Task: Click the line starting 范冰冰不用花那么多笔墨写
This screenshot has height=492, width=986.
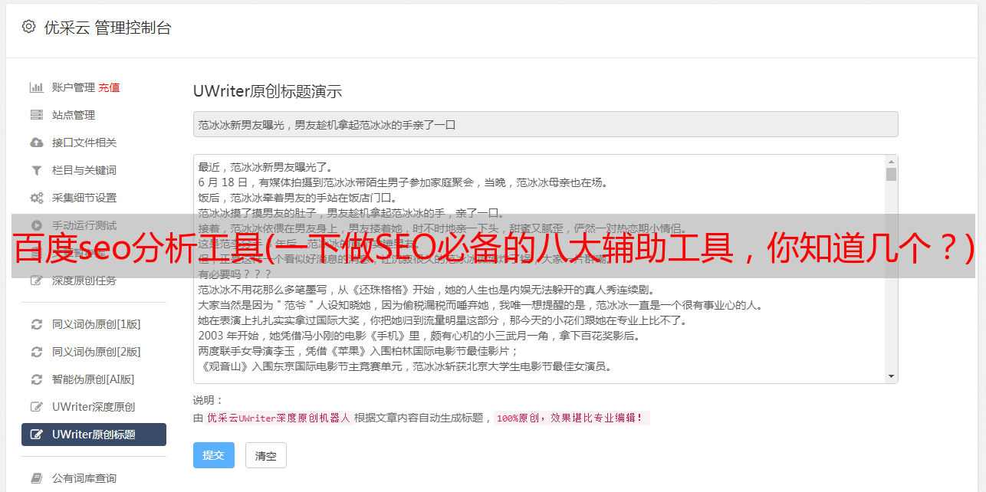Action: coord(426,290)
